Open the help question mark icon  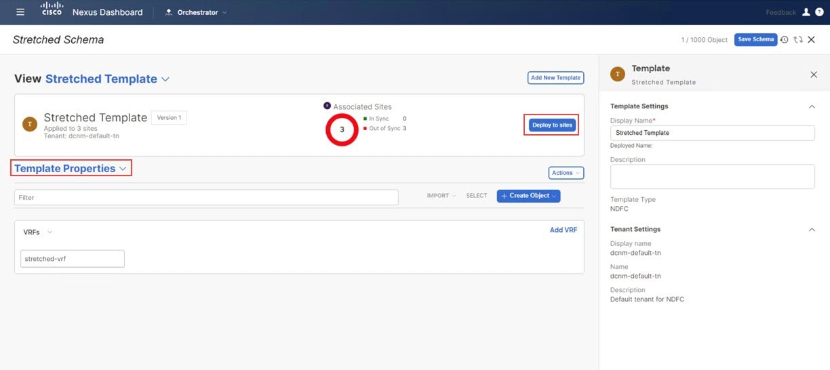tap(818, 12)
